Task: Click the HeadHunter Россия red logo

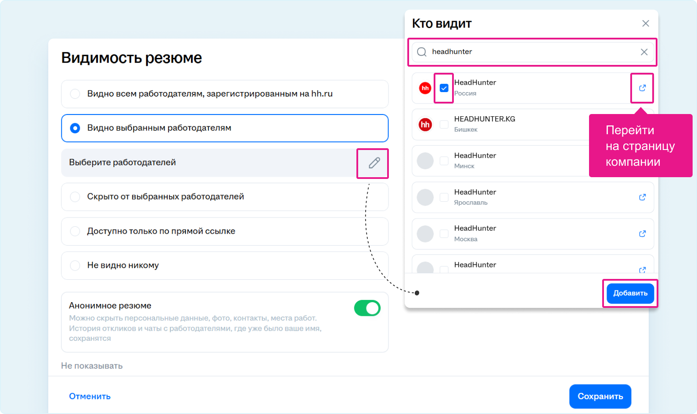Action: coord(425,88)
